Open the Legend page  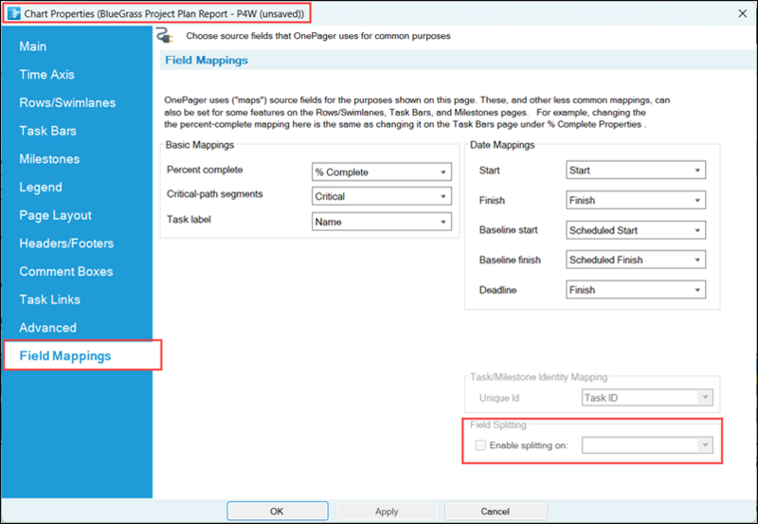[x=41, y=187]
